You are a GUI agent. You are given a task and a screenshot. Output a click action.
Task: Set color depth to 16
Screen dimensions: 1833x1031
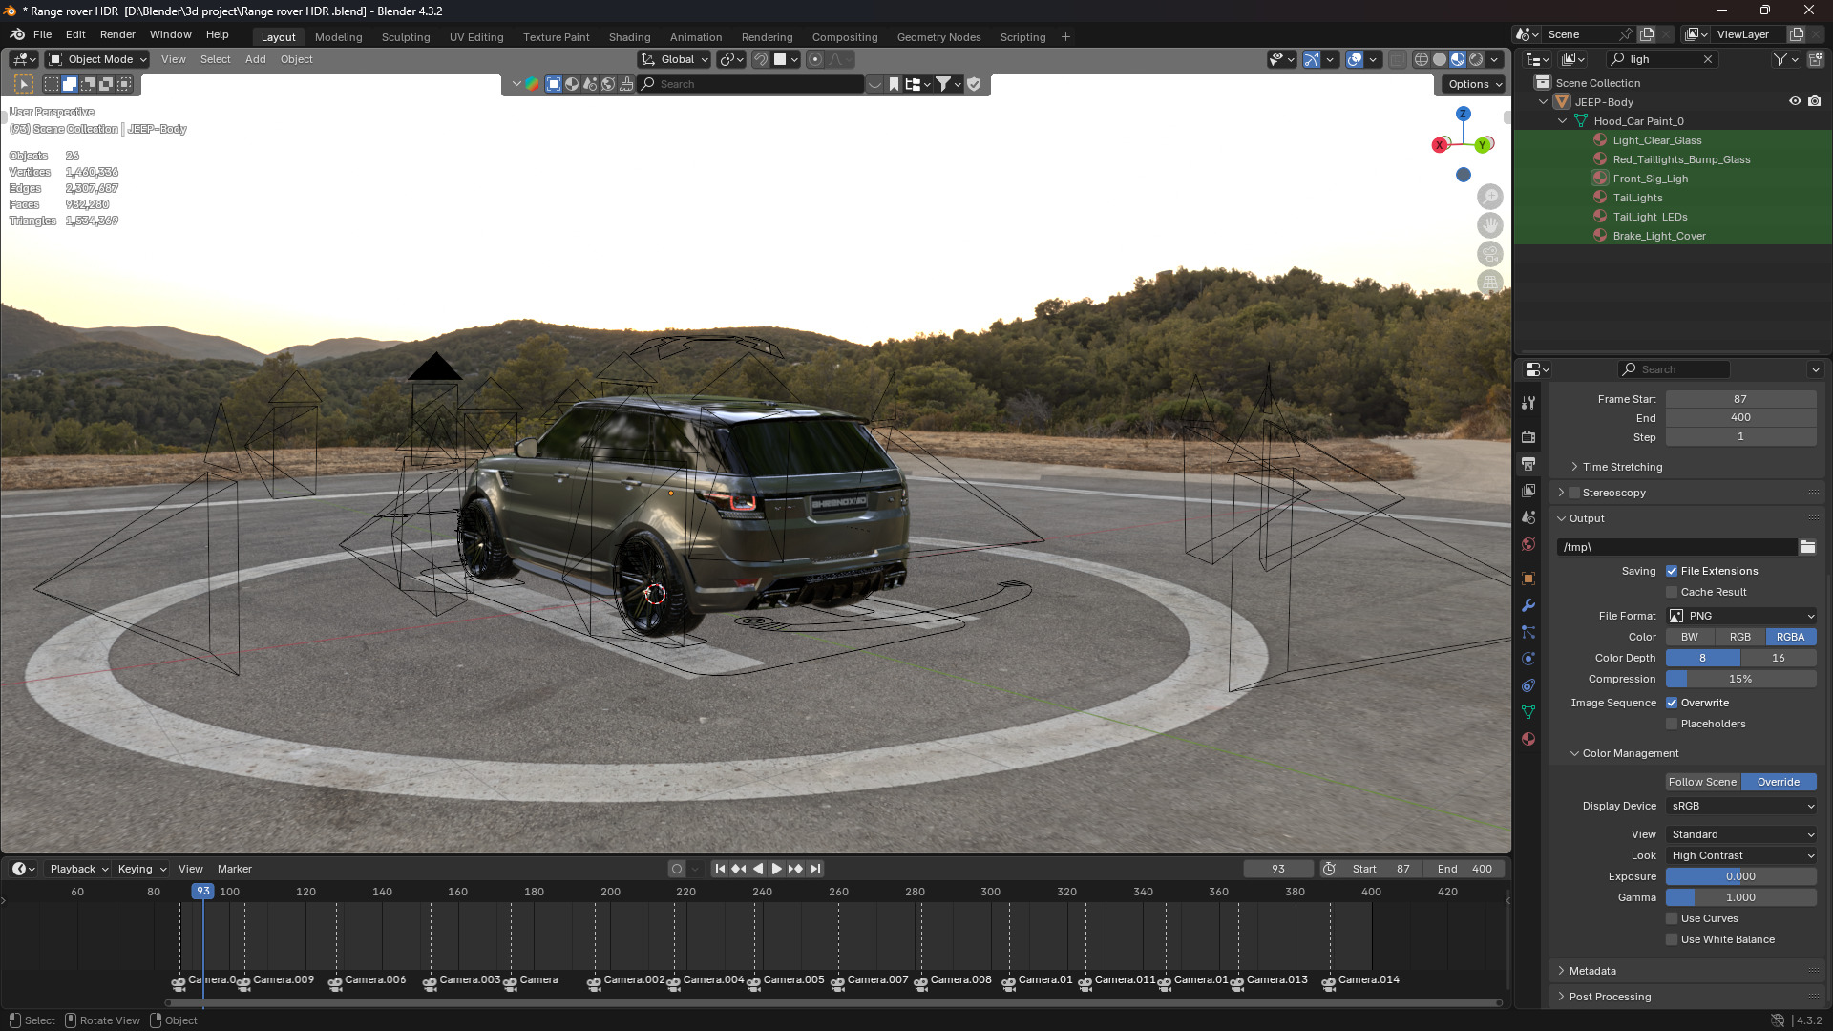pos(1779,658)
